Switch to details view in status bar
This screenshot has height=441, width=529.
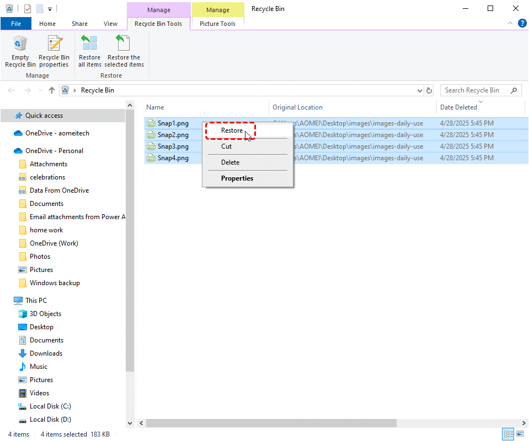coord(508,434)
